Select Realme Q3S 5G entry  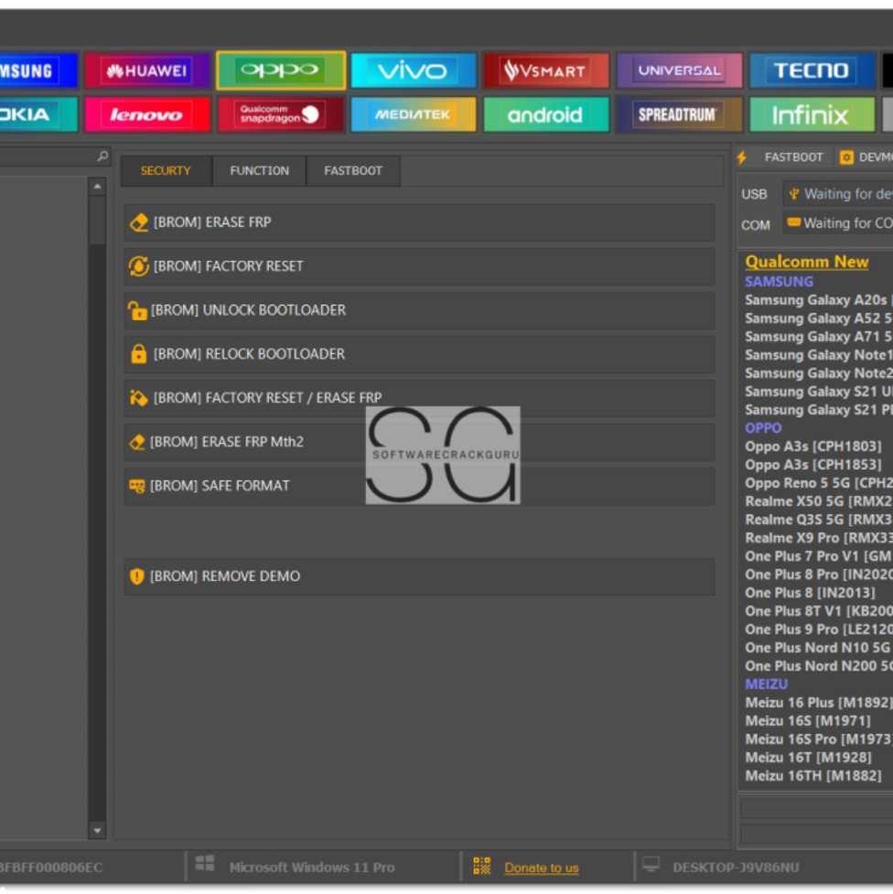[x=819, y=520]
